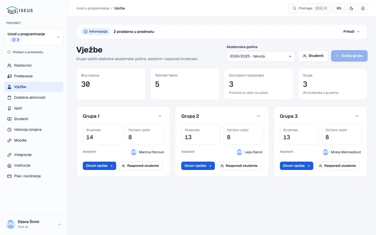Click Otvori vježbe for Grupa 2
The image size is (376, 235).
[x=198, y=166]
